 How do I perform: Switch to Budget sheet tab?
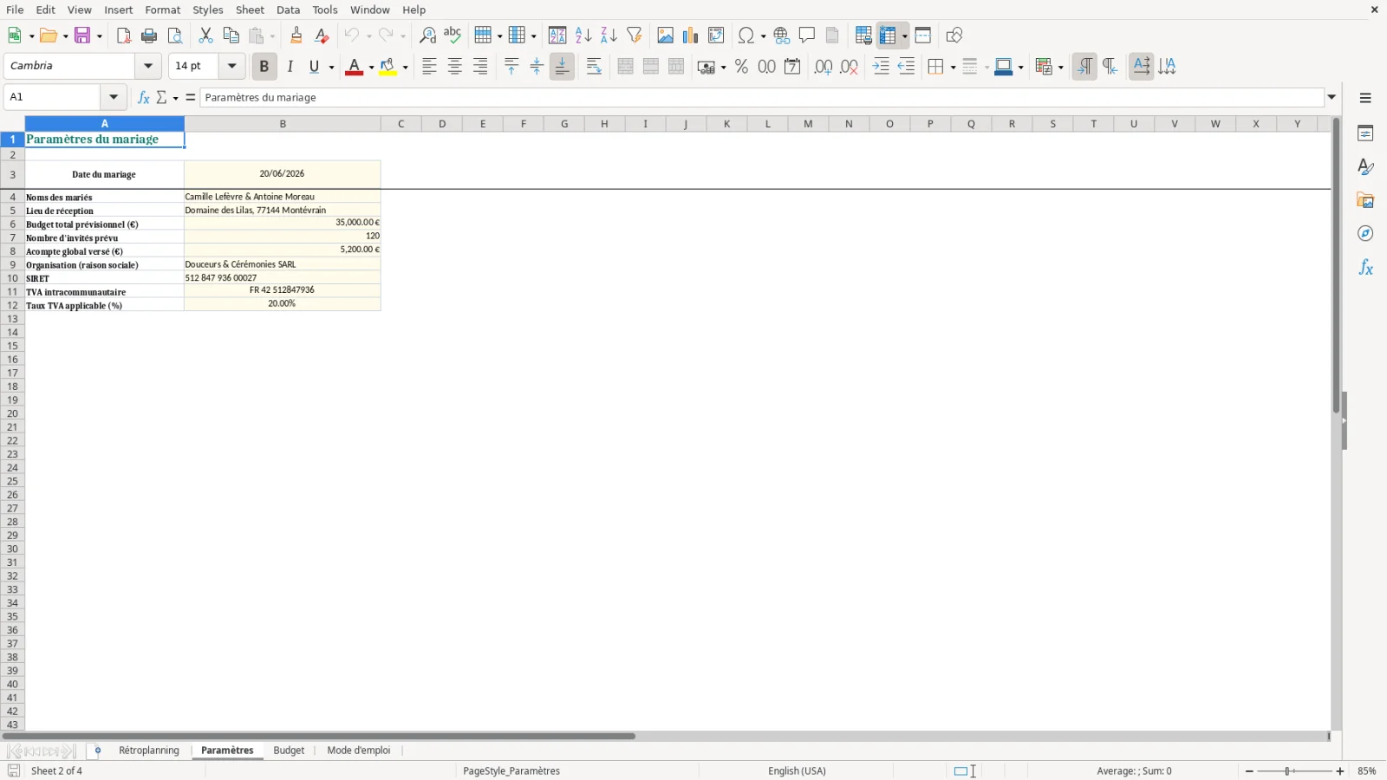pyautogui.click(x=289, y=751)
